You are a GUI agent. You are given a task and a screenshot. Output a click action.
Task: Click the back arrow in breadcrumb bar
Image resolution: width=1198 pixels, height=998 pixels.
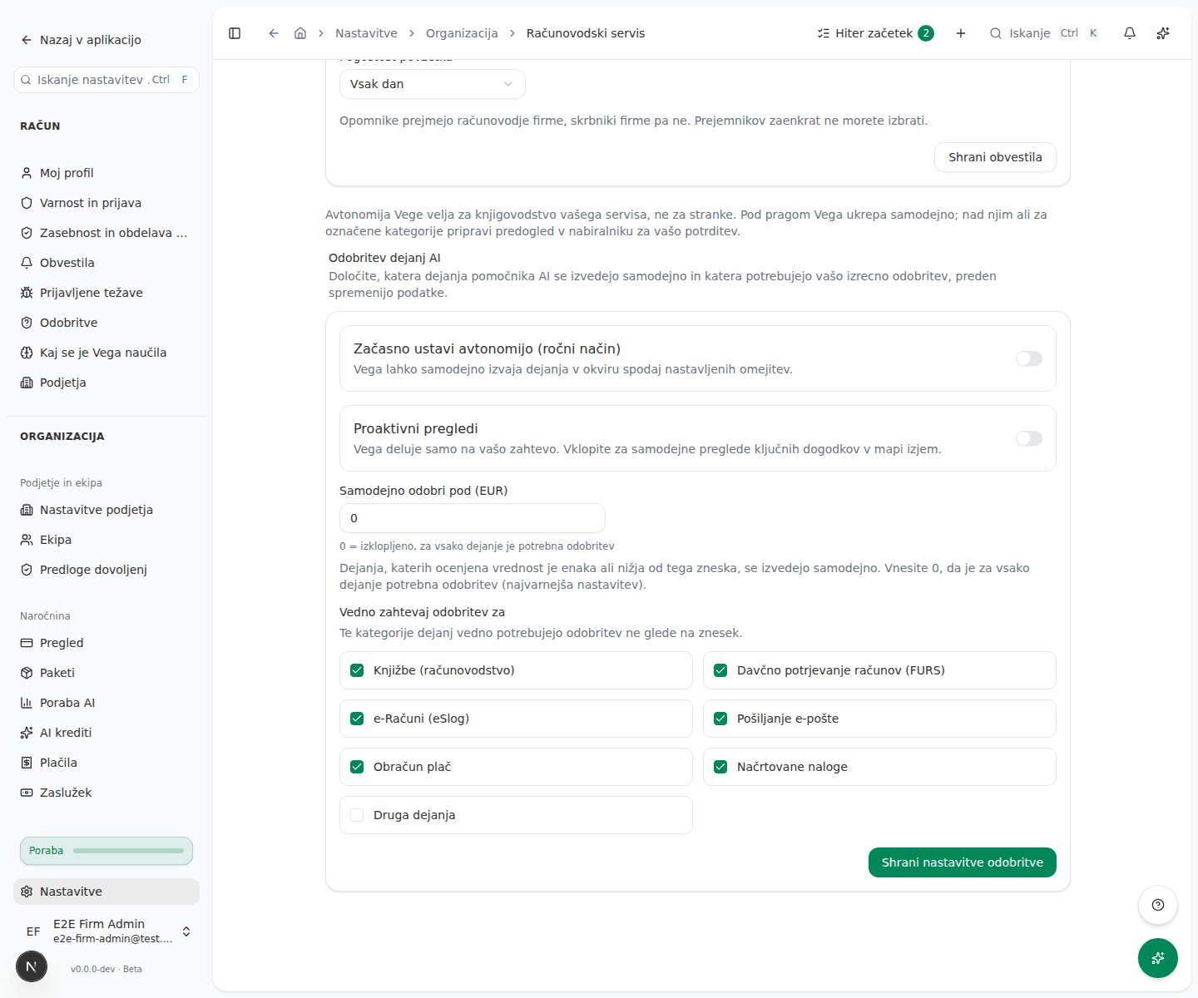point(274,33)
